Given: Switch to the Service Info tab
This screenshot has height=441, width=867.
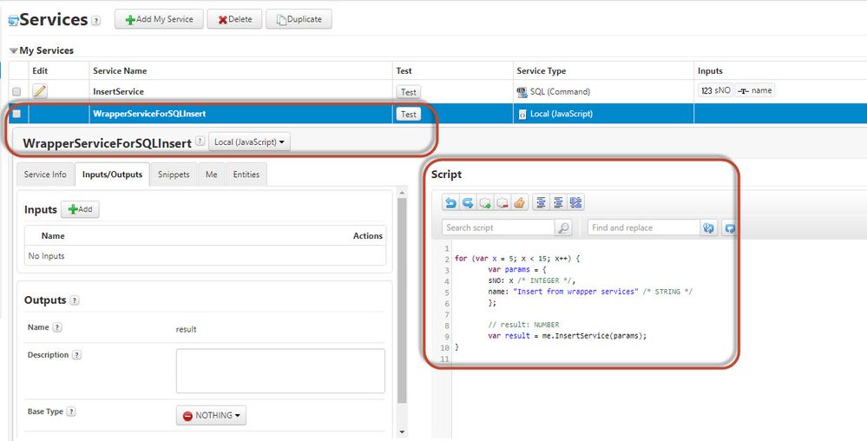Looking at the screenshot, I should pyautogui.click(x=45, y=174).
